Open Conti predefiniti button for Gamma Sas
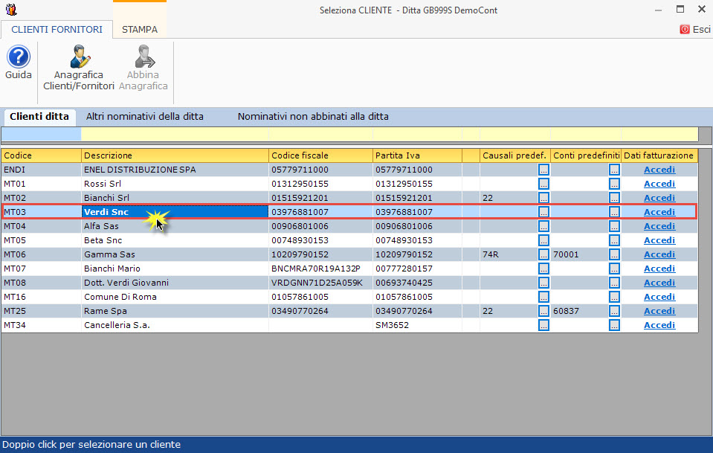 pyautogui.click(x=614, y=254)
